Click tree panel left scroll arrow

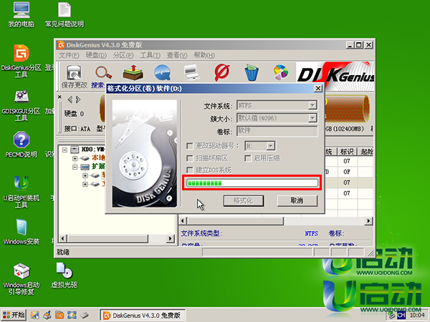tap(62, 238)
